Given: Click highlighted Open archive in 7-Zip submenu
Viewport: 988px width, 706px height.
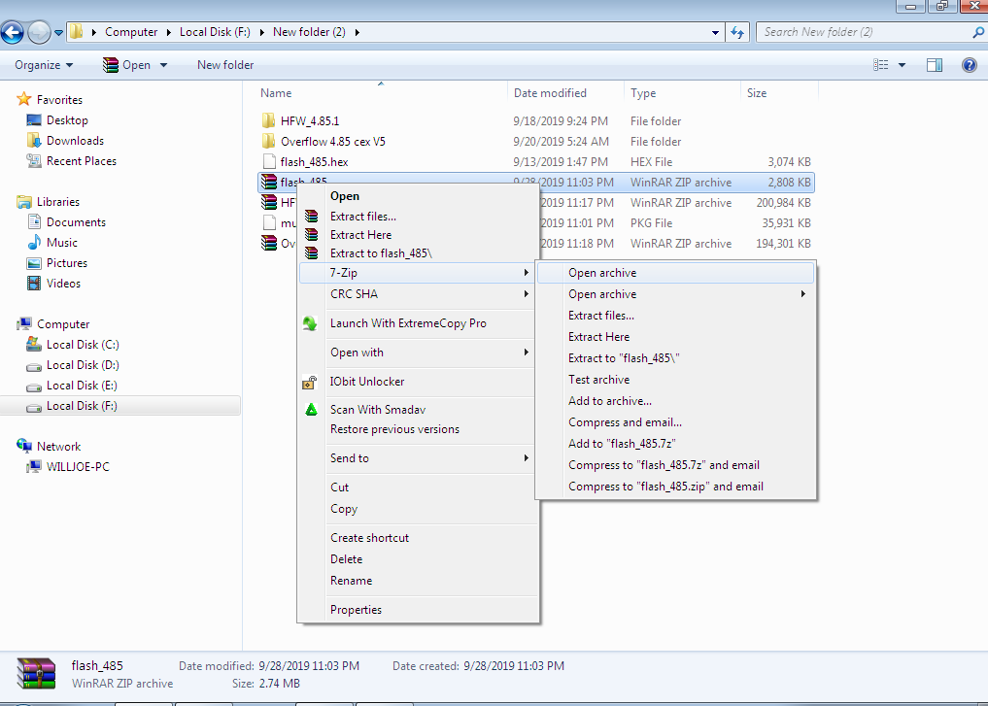Looking at the screenshot, I should tap(675, 273).
